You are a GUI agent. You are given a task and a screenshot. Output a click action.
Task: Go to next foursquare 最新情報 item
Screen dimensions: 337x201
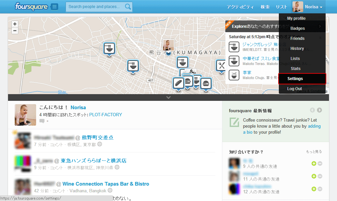click(x=319, y=110)
